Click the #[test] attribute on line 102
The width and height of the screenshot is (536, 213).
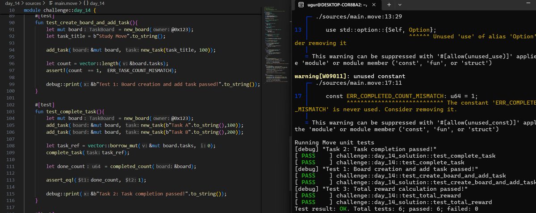(x=45, y=104)
